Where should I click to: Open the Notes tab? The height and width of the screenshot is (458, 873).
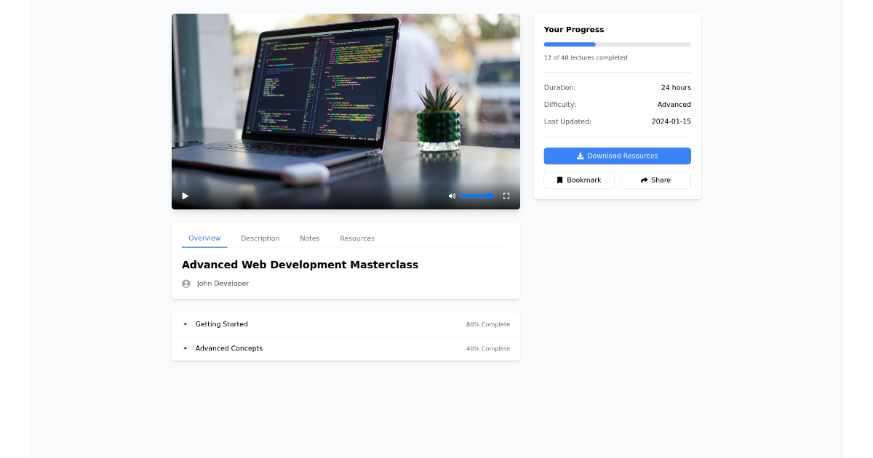pyautogui.click(x=310, y=238)
